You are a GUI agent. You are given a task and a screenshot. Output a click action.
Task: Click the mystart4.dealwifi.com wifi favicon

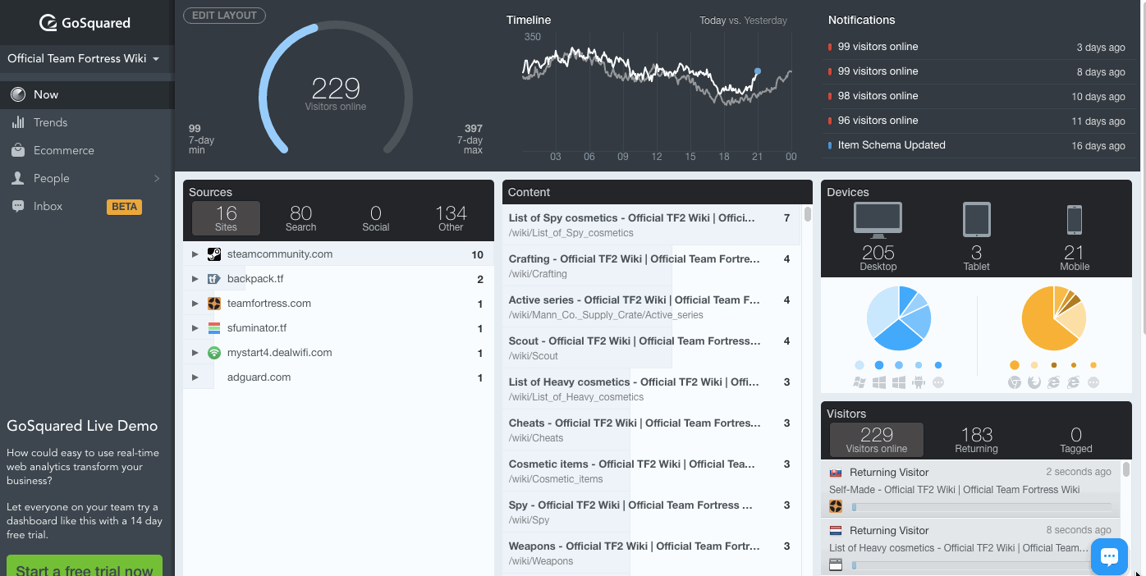click(x=214, y=353)
